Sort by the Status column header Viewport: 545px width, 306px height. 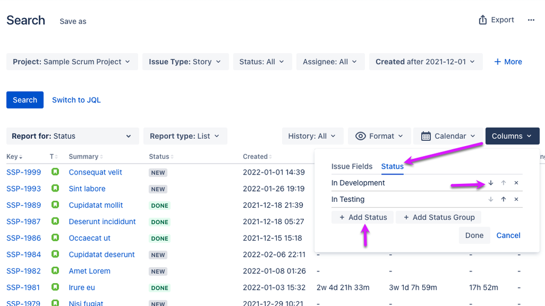point(161,157)
